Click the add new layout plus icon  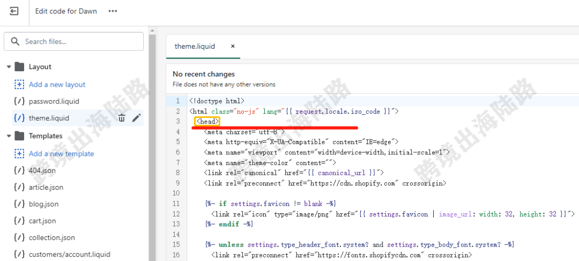[19, 85]
